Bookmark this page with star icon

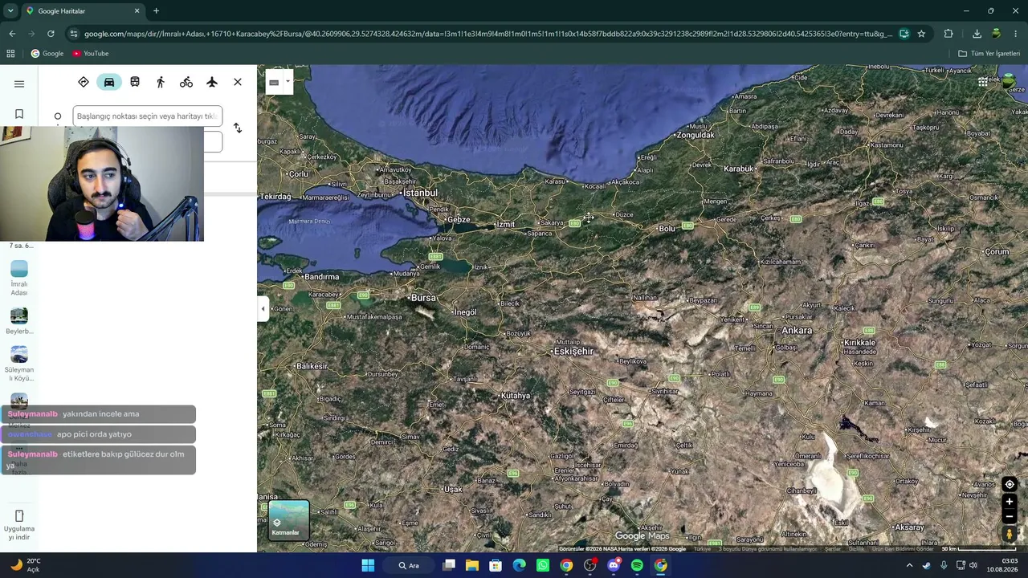921,34
